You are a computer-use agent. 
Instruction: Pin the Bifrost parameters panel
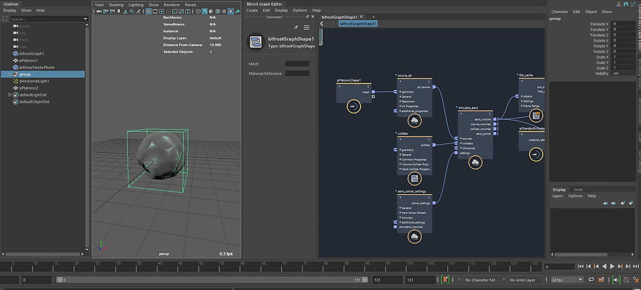pyautogui.click(x=296, y=27)
